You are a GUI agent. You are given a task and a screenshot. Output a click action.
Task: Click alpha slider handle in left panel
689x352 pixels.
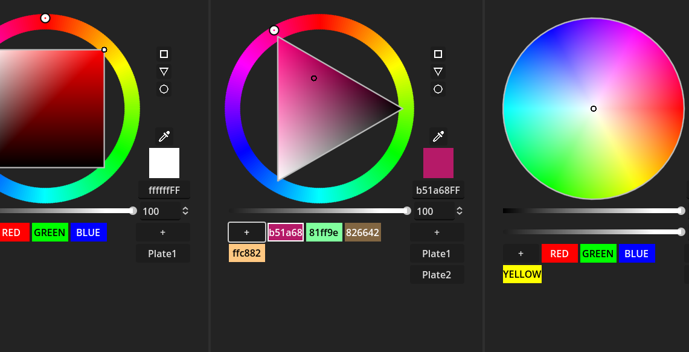pyautogui.click(x=133, y=211)
